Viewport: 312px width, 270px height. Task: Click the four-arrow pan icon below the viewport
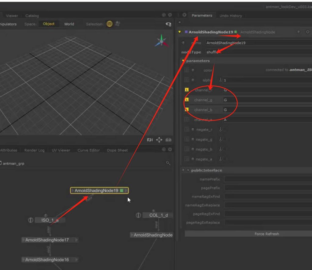click(x=159, y=140)
